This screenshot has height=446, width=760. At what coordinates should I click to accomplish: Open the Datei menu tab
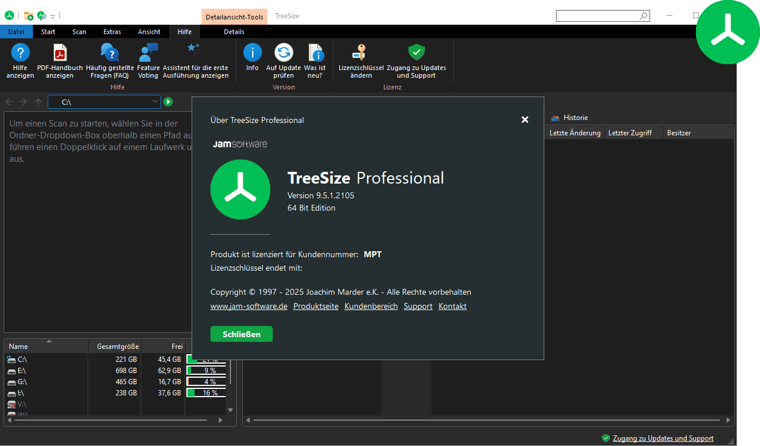coord(16,32)
